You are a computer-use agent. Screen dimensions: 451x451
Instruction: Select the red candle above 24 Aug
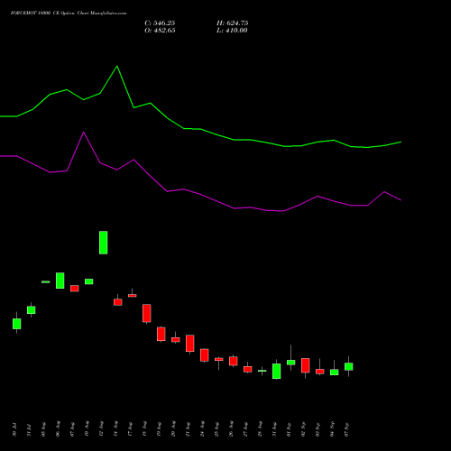click(205, 355)
